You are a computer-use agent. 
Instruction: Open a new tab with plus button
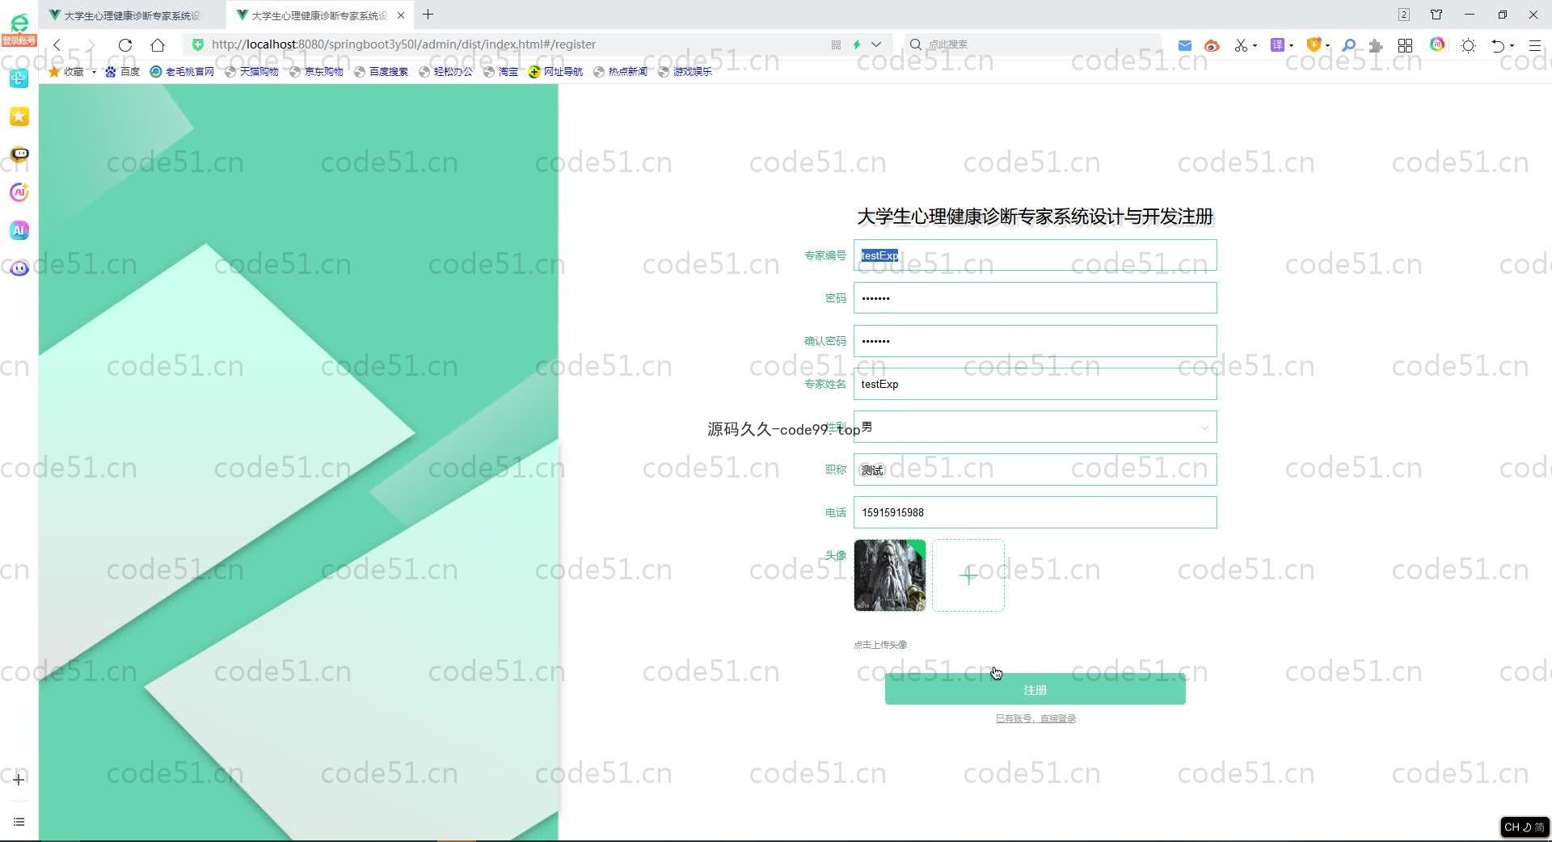click(x=428, y=15)
